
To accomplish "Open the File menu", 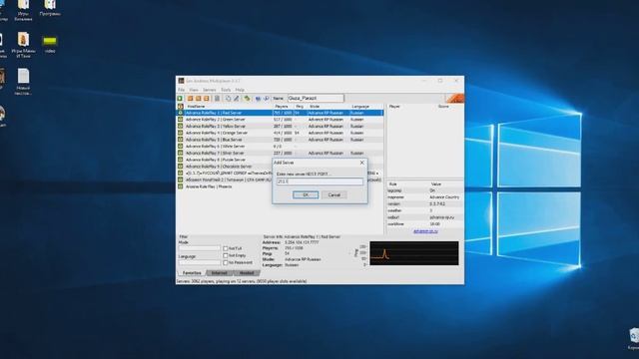I will tap(182, 90).
